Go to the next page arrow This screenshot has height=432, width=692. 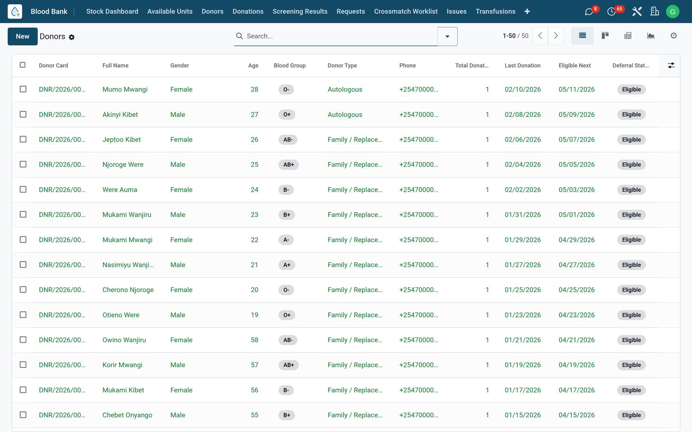click(x=556, y=36)
